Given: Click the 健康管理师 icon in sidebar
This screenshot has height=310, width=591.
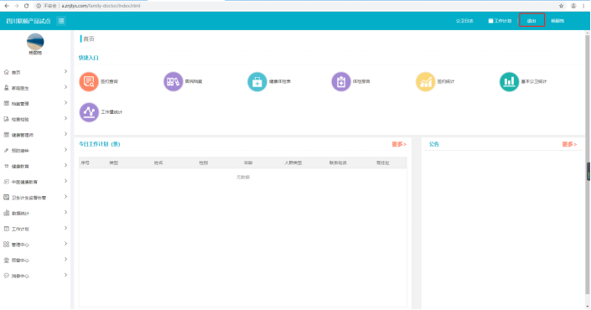Looking at the screenshot, I should pos(7,134).
